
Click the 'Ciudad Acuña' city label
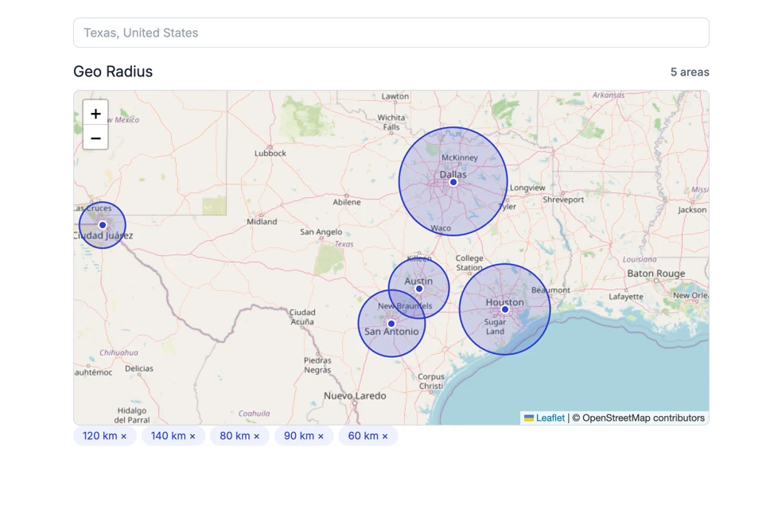pos(302,317)
